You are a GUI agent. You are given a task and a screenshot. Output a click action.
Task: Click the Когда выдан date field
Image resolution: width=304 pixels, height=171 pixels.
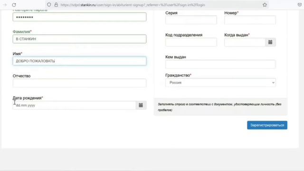[x=245, y=42]
